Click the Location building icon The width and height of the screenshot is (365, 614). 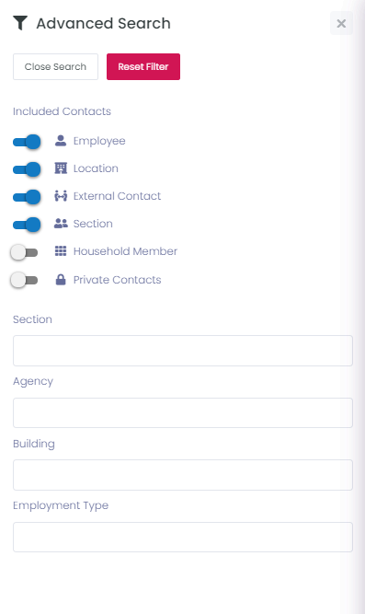coord(61,168)
